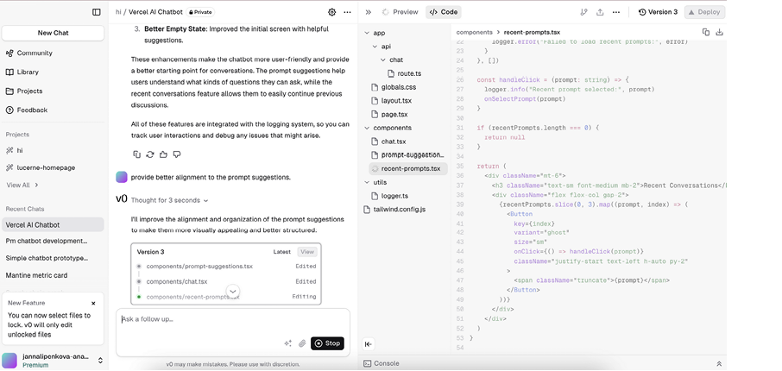
Task: Expand the Console panel chevron
Action: 719,363
